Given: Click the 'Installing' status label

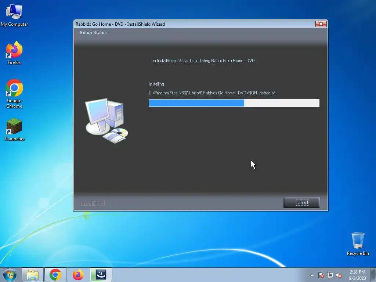Looking at the screenshot, I should [156, 84].
